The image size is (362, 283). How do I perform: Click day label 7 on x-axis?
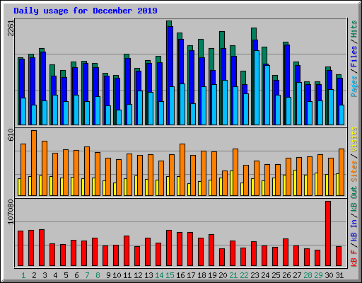click(87, 275)
